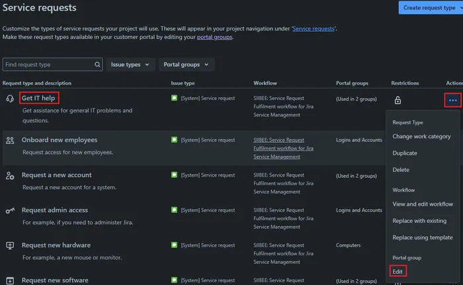Select Change work category from the menu
Image resolution: width=463 pixels, height=285 pixels.
421,136
